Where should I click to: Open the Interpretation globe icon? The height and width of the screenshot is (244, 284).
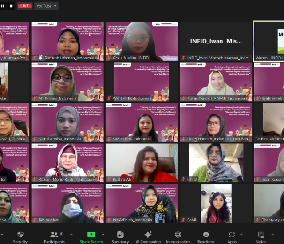pos(178,235)
